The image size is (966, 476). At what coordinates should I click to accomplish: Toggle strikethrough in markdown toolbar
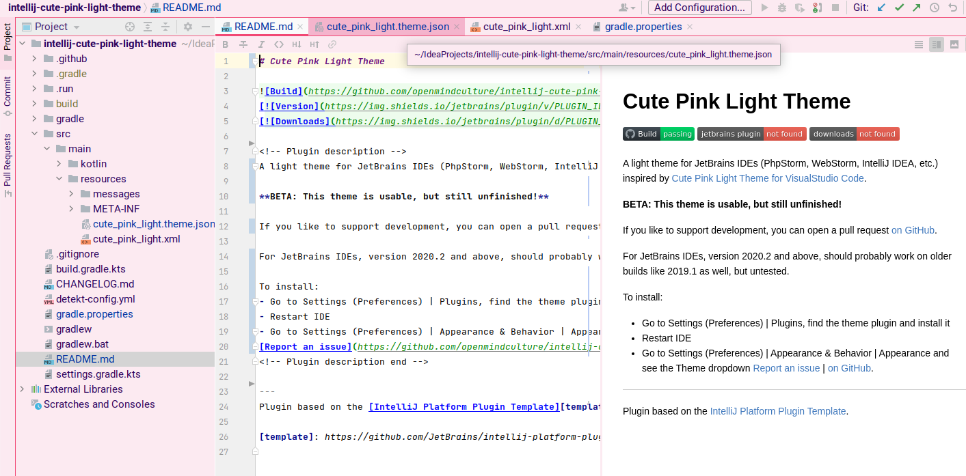click(x=243, y=44)
